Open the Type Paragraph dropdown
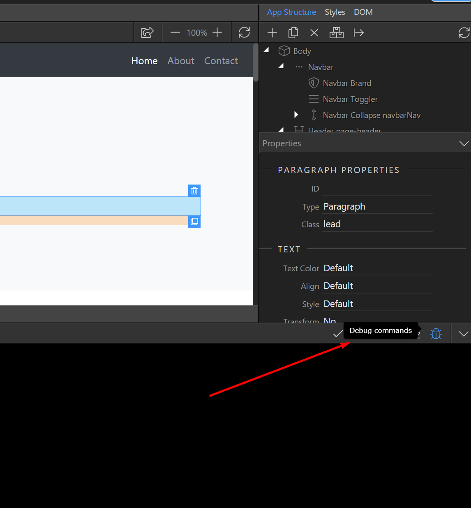Screen dimensions: 471x508 coord(378,206)
